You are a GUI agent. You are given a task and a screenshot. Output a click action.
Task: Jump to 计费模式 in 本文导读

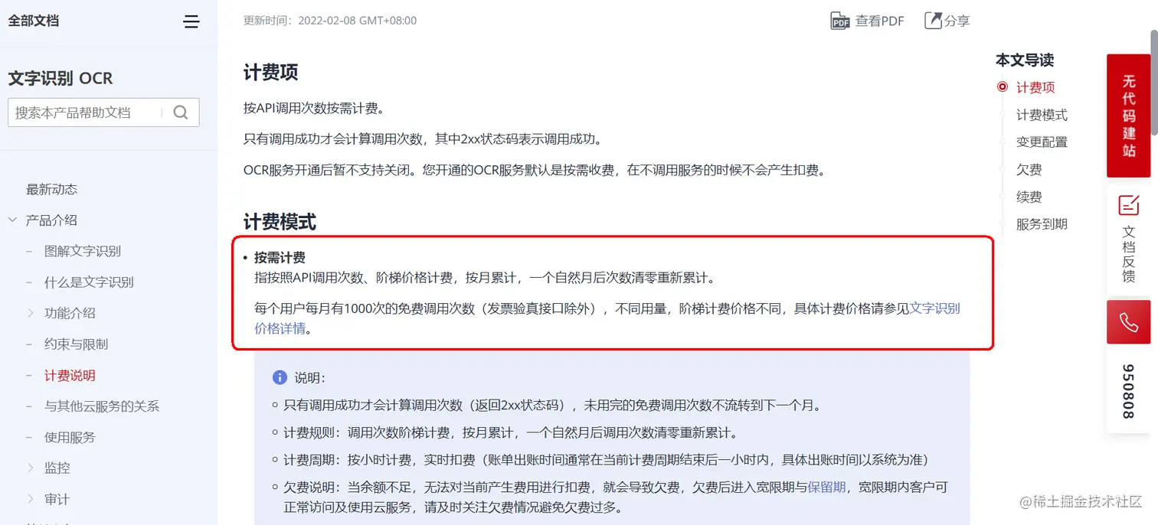(x=1042, y=115)
